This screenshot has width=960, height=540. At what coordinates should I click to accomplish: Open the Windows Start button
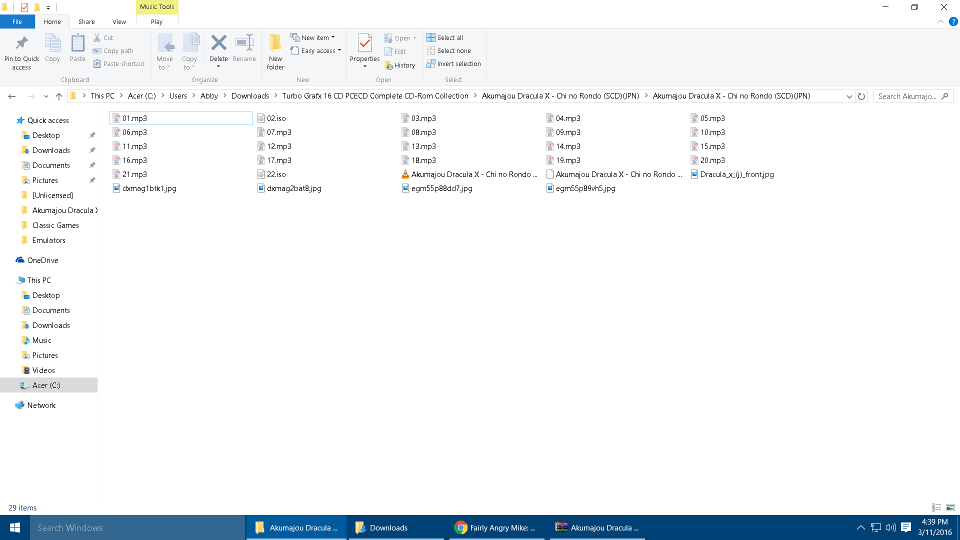click(x=15, y=527)
